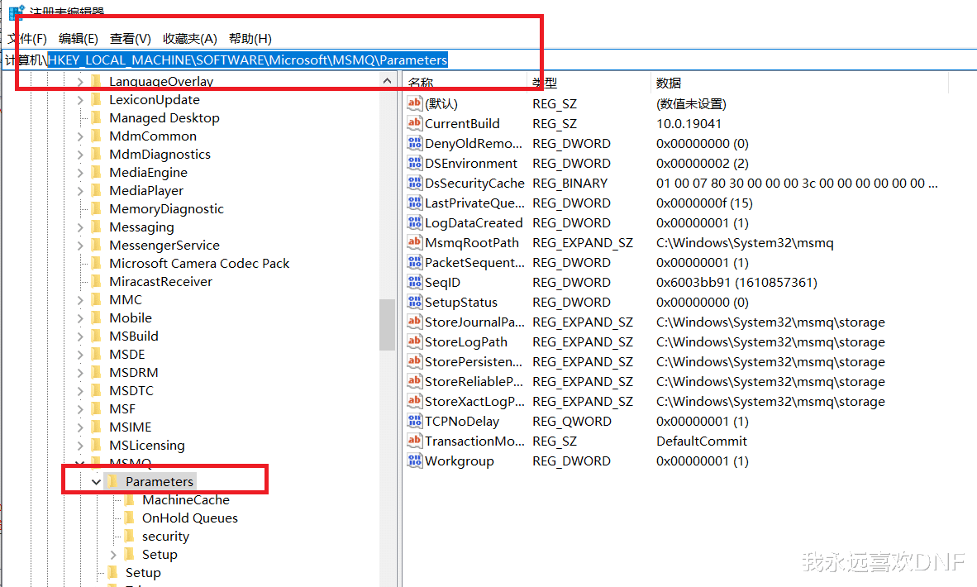
Task: Expand the MSLicensing key
Action: tap(79, 445)
